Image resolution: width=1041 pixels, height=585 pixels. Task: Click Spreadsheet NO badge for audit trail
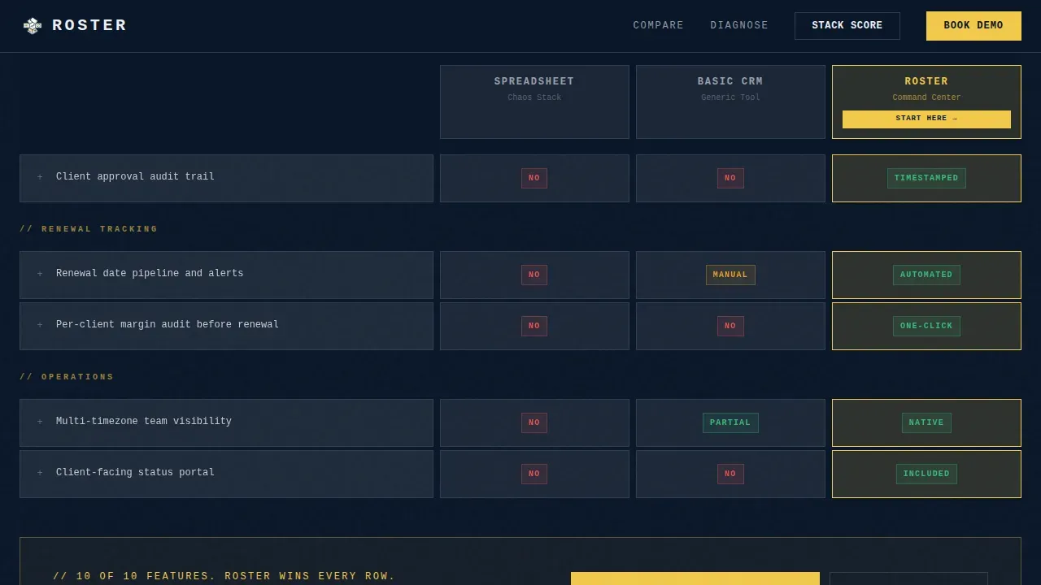534,178
